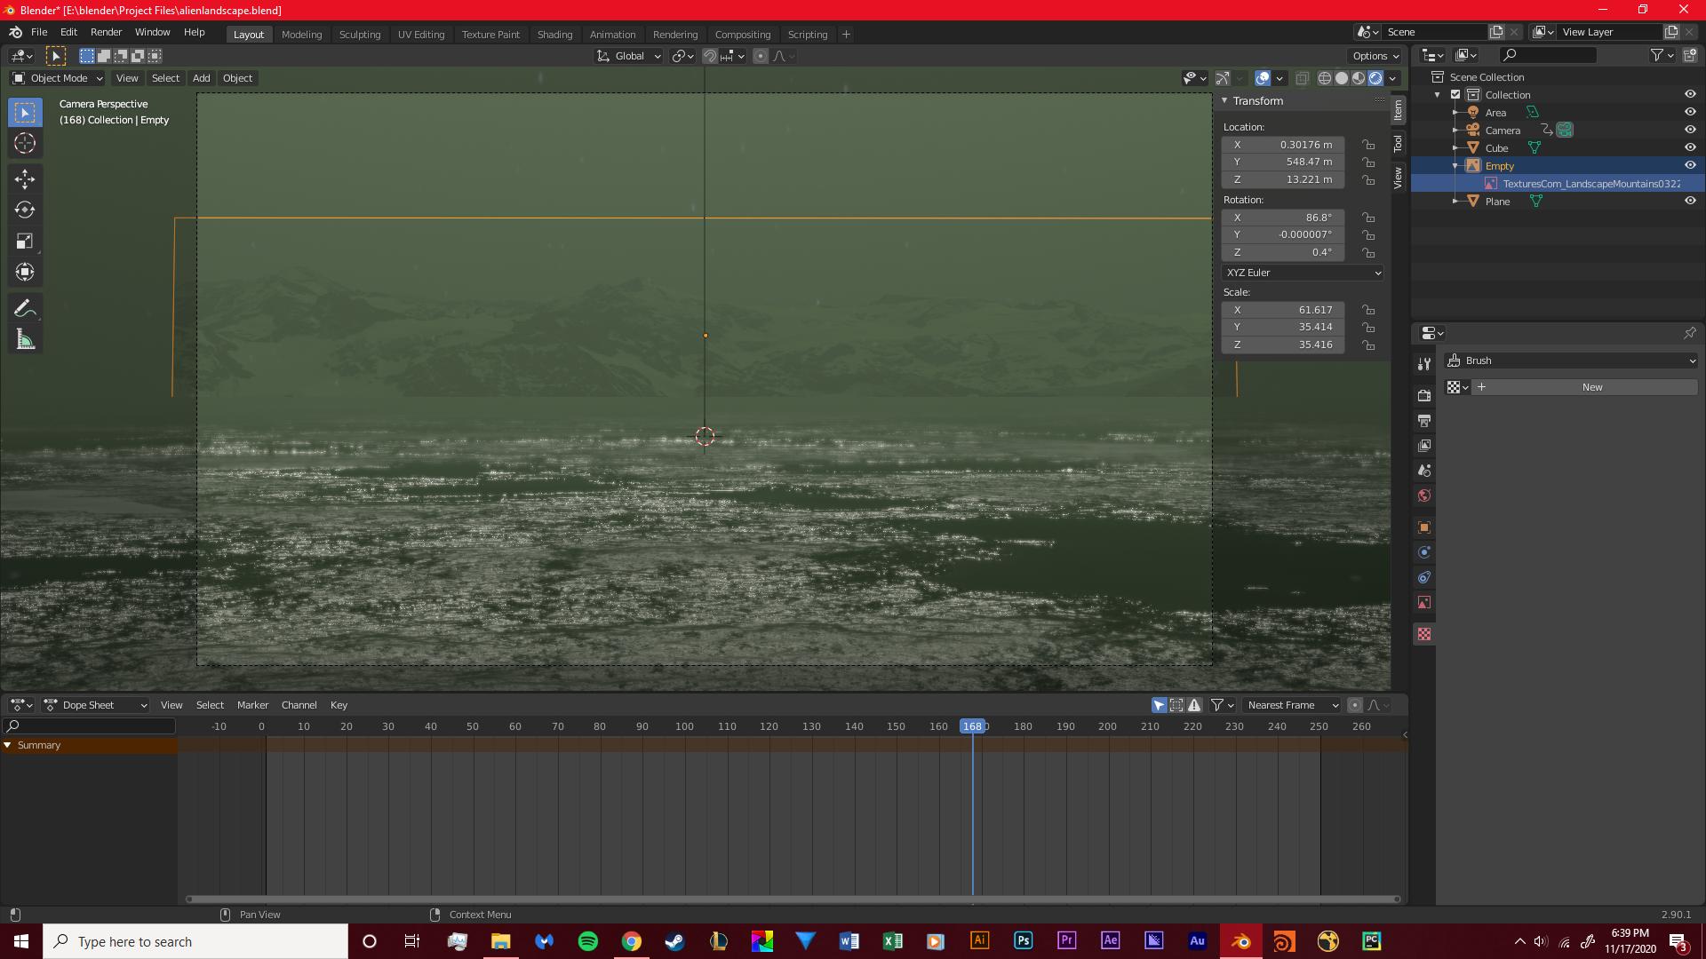This screenshot has width=1706, height=959.
Task: Select the XYZ Euler rotation dropdown
Action: coord(1302,272)
